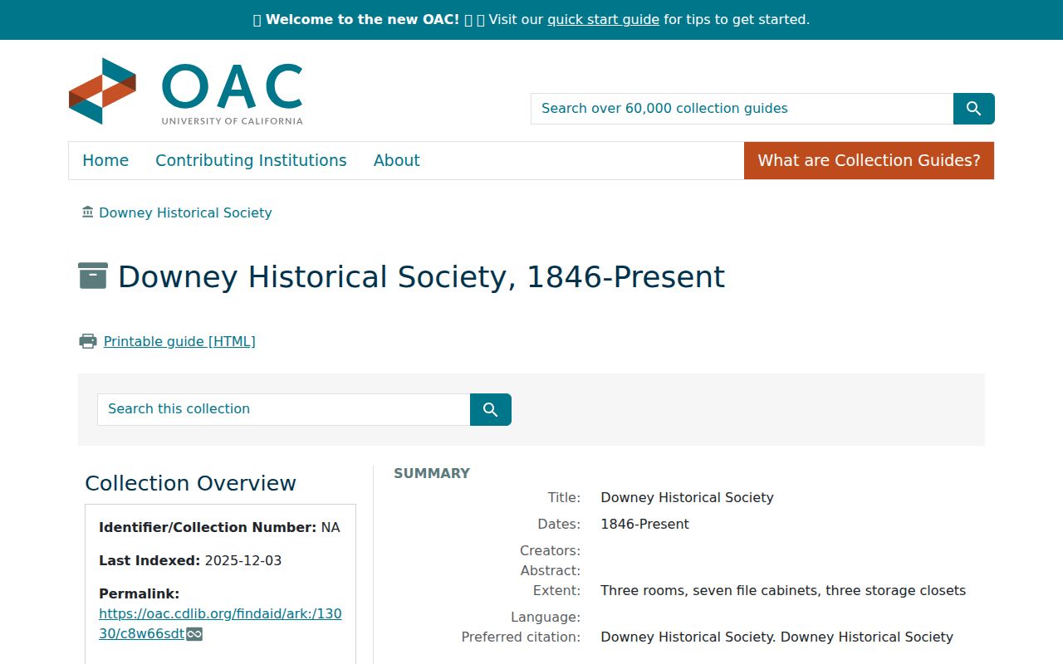Viewport: 1063px width, 664px height.
Task: Click the Last Indexed date 2025-12-03
Action: pos(243,561)
